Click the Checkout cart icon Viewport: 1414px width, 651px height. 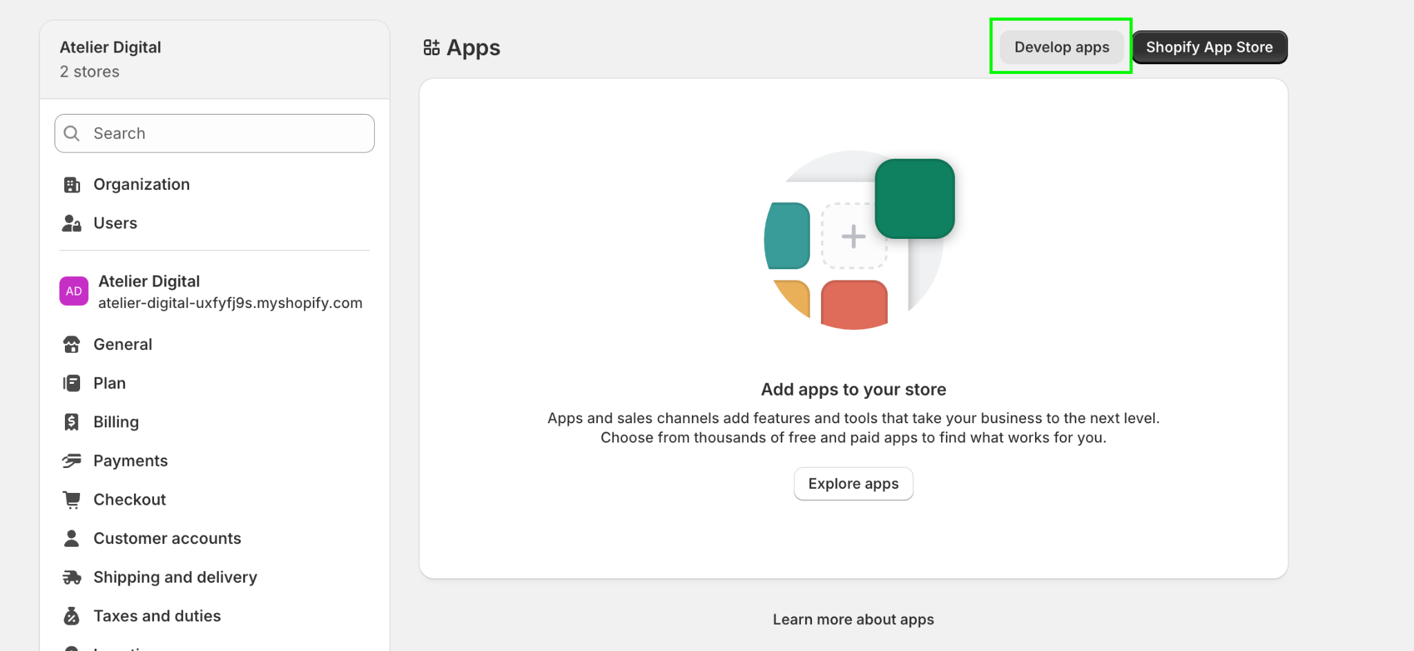tap(72, 499)
